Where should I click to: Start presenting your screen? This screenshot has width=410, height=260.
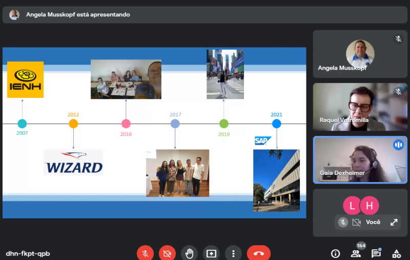coord(211,253)
